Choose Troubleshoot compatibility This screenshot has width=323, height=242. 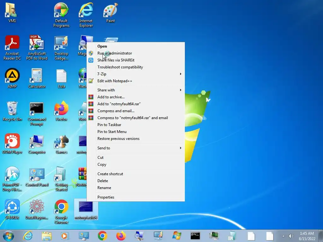[x=136, y=67]
